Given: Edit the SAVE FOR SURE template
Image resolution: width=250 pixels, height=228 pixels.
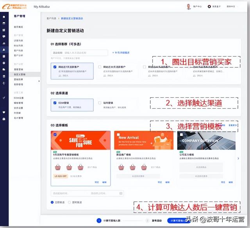Looking at the screenshot, I should click(104, 182).
